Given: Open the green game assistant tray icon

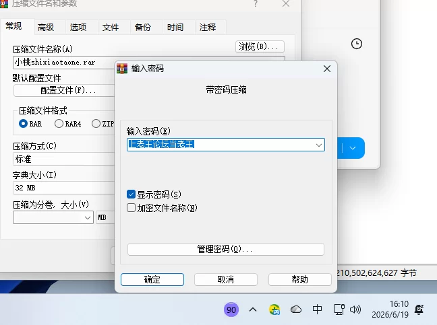Looking at the screenshot, I should (x=274, y=310).
